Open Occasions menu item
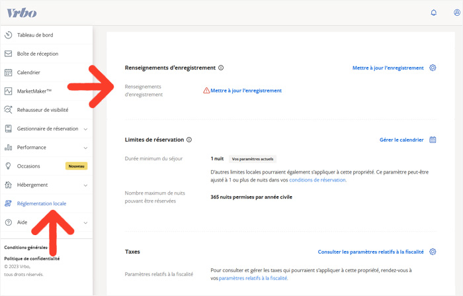 pos(46,166)
